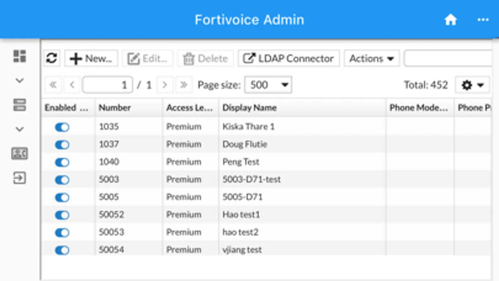Viewport: 499px width, 281px height.
Task: Click the home icon in header
Action: click(450, 20)
